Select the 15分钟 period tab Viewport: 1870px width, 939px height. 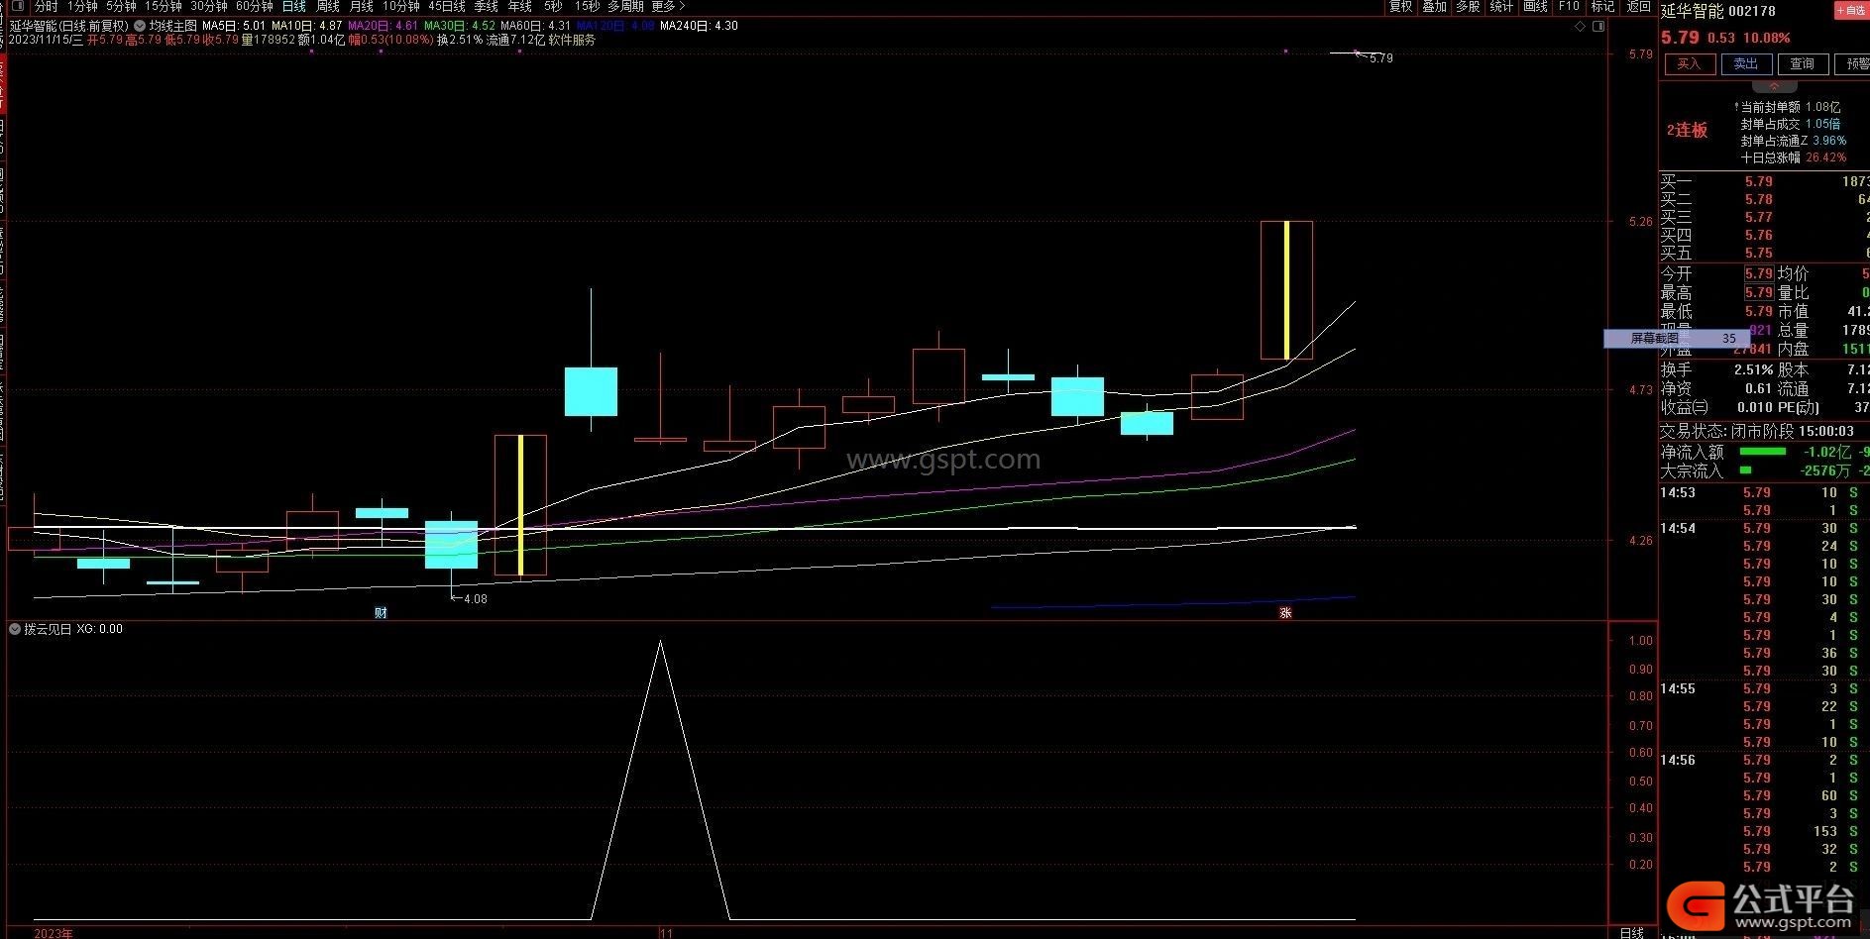[164, 6]
